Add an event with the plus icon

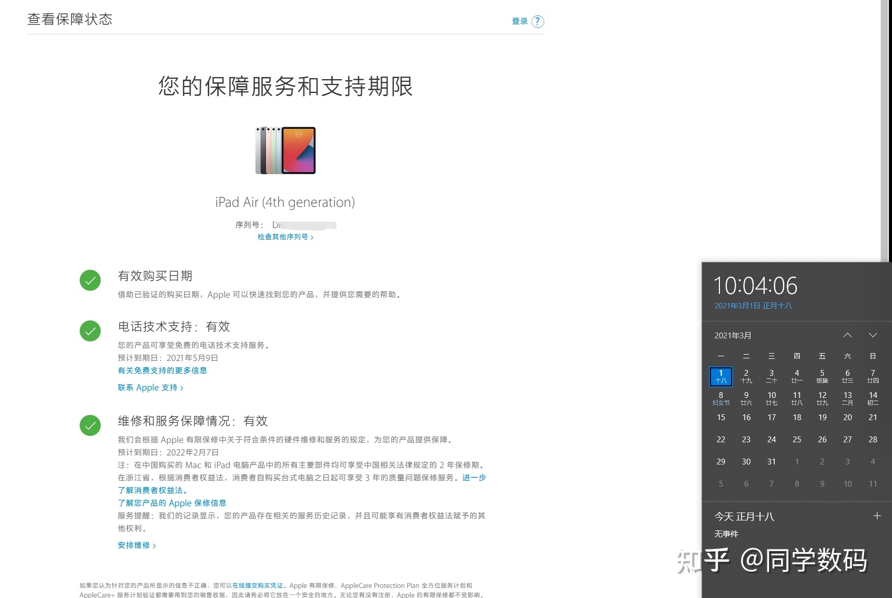coord(877,516)
